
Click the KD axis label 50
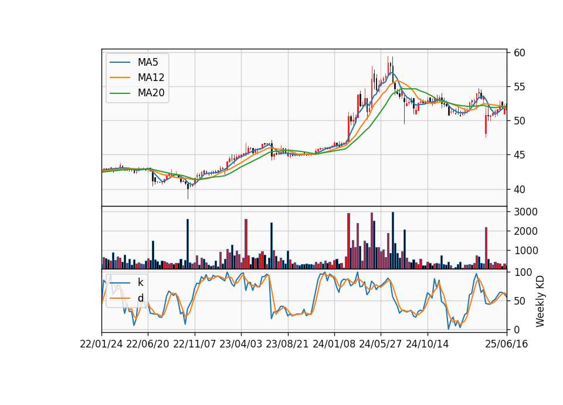tap(519, 301)
